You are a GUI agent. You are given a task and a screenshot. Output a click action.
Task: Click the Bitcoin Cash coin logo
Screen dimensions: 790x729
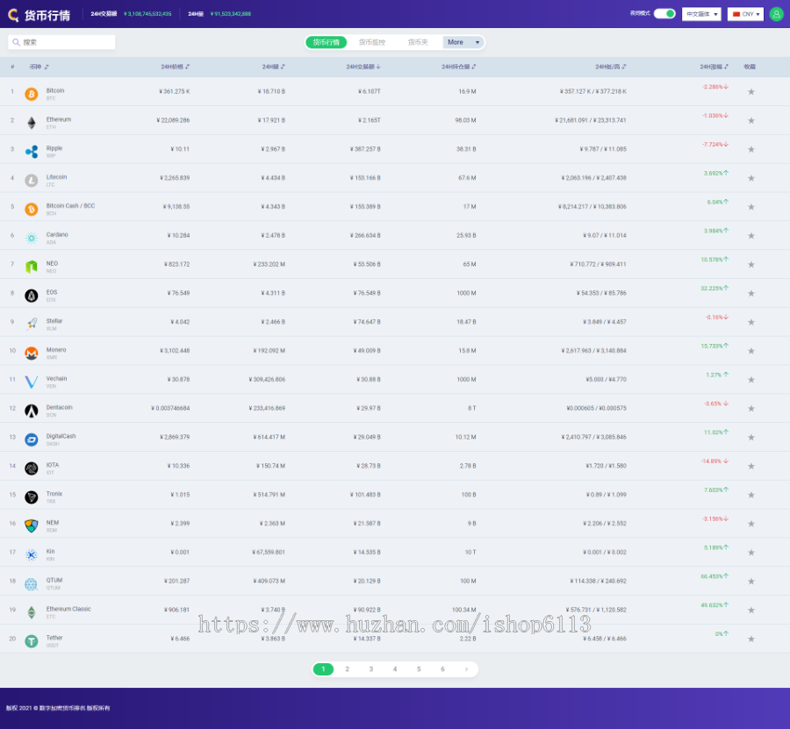(x=32, y=209)
